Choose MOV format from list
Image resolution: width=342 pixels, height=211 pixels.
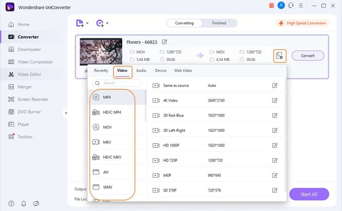pos(117,127)
